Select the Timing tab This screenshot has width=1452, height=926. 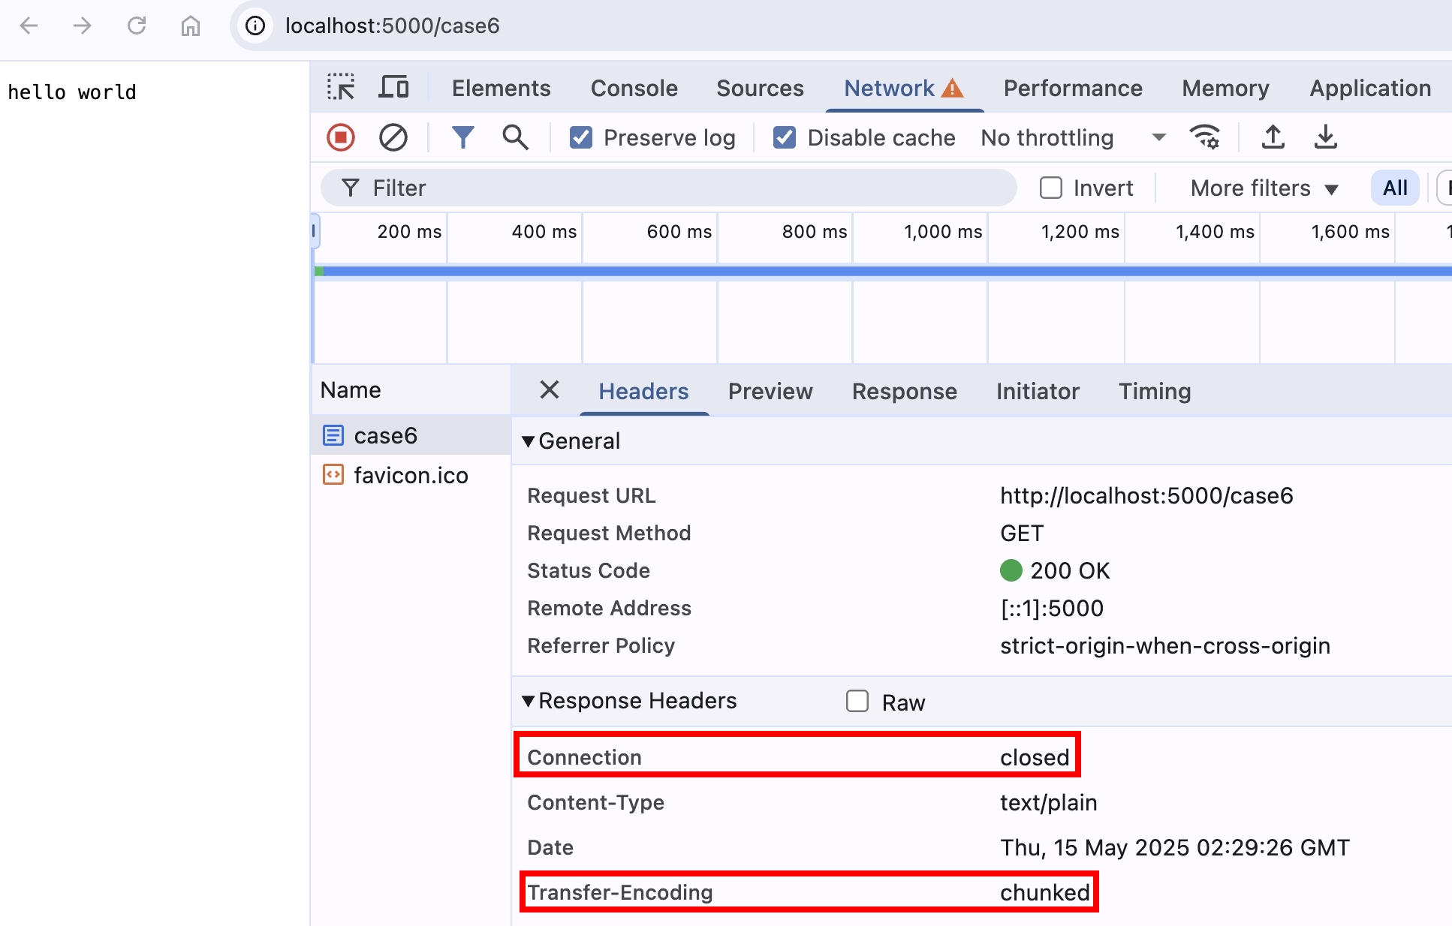point(1155,391)
